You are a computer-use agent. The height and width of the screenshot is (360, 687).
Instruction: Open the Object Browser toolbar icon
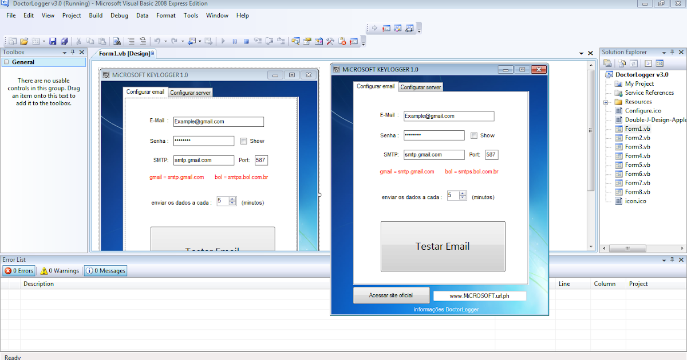319,41
